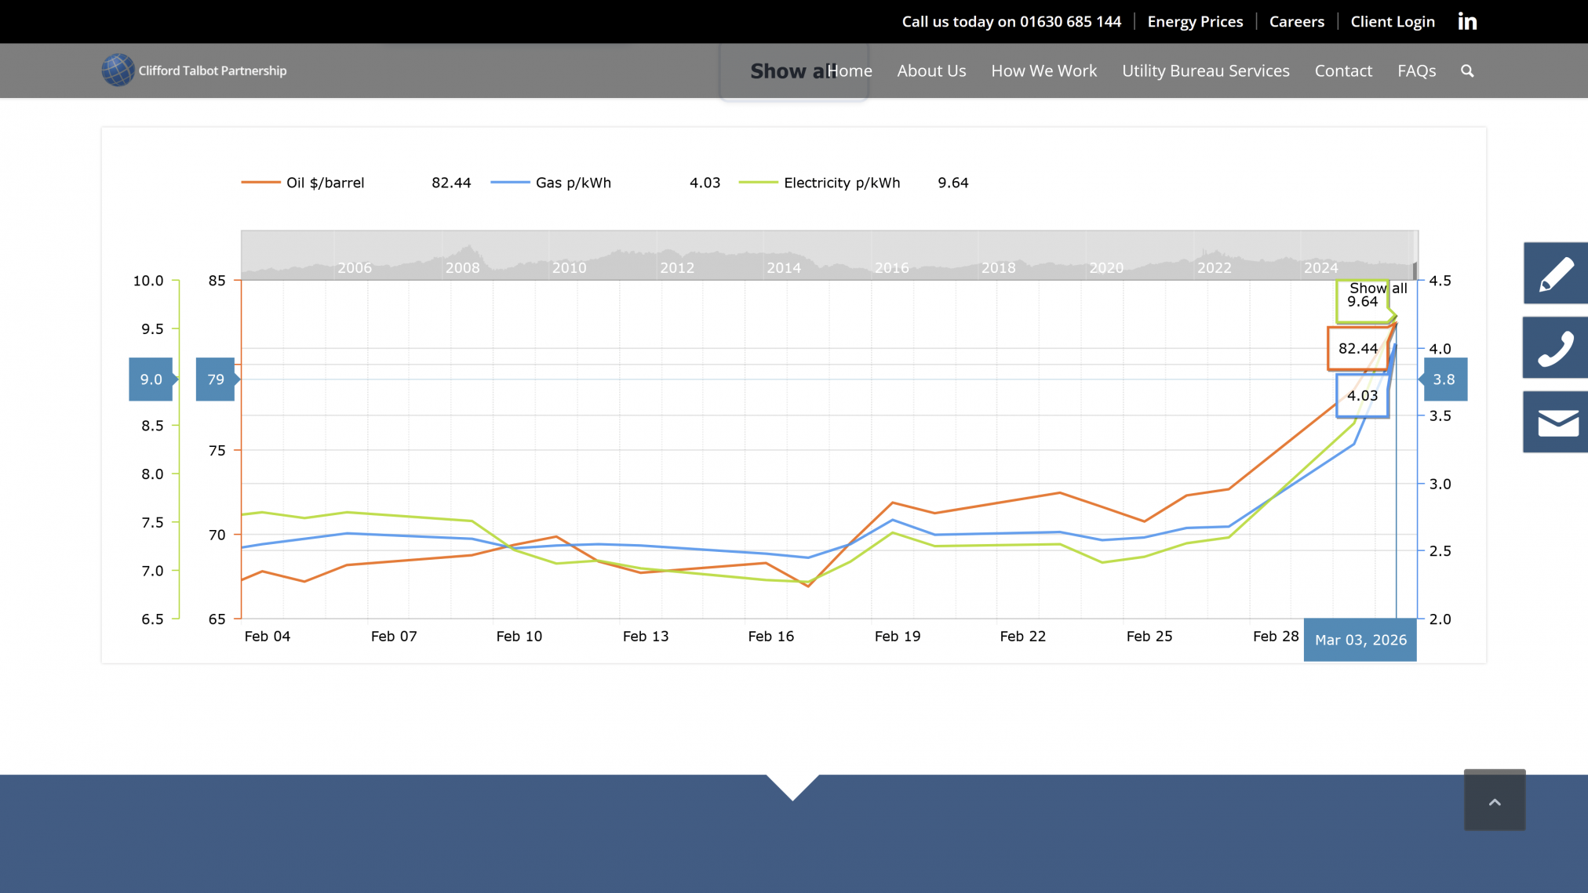Open the Client Login link

[x=1393, y=21]
